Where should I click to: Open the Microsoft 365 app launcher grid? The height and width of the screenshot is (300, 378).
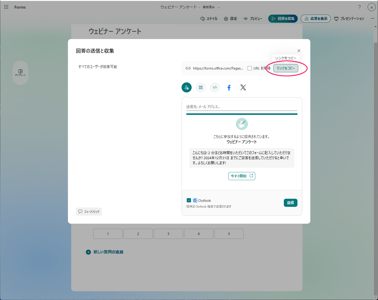tap(6, 7)
